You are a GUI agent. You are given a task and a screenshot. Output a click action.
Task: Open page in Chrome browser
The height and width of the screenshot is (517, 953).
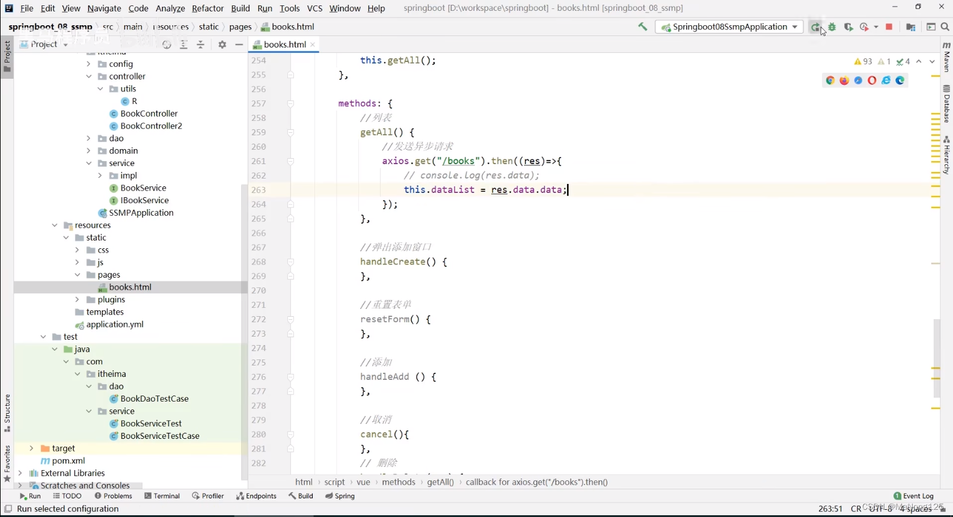[830, 81]
